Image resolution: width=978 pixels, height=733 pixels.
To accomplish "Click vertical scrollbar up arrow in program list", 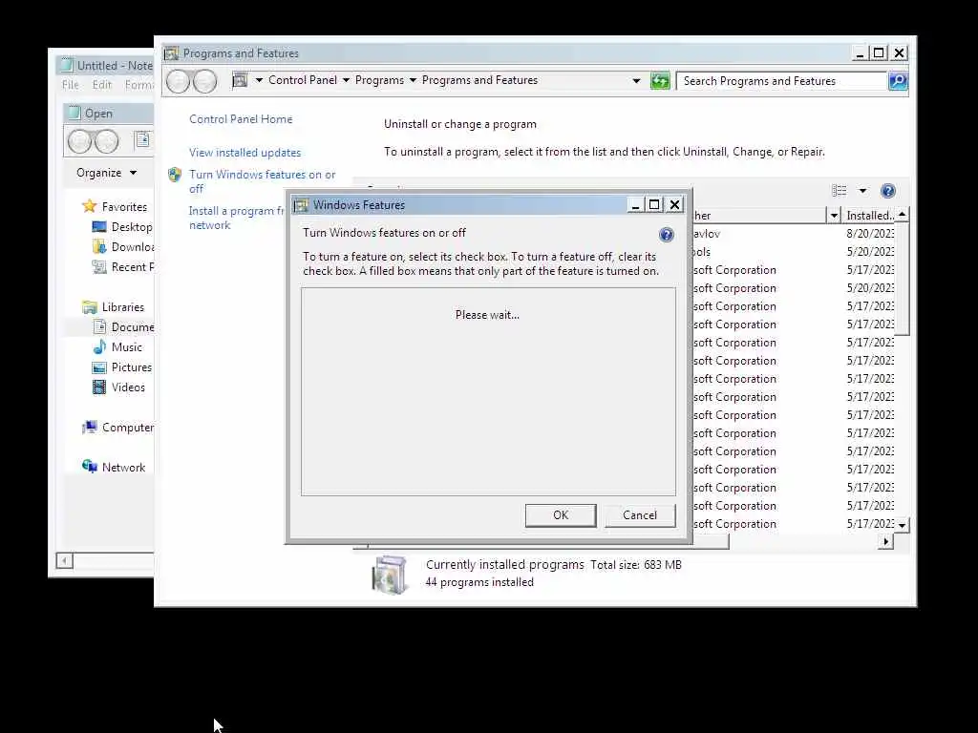I will point(902,215).
